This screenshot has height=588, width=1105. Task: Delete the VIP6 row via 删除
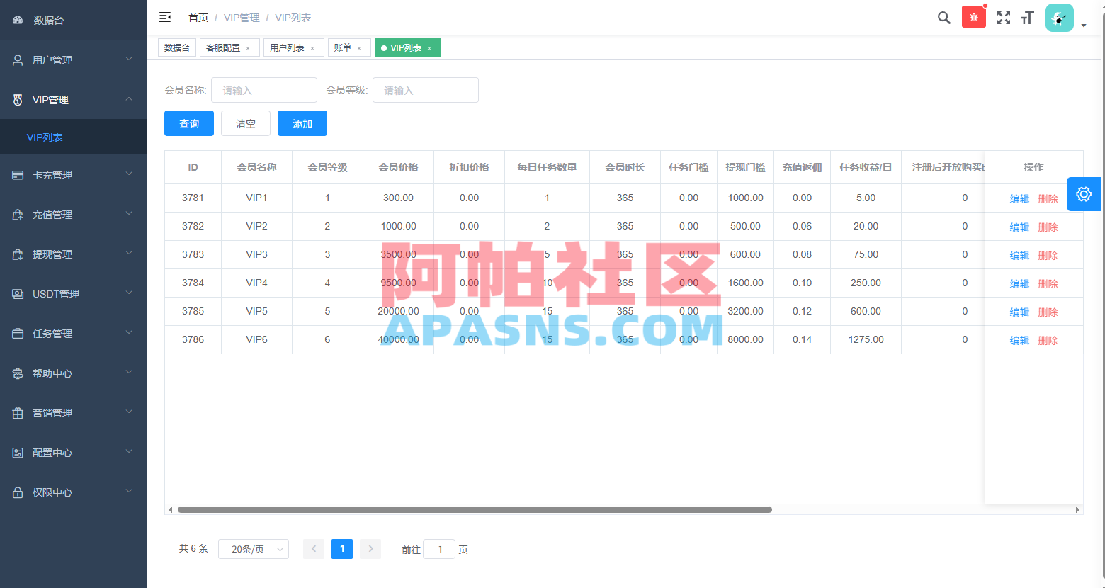click(1048, 341)
